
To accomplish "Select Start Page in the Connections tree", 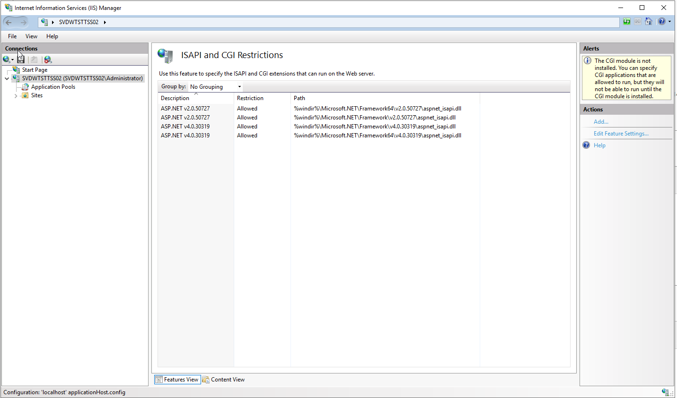I will click(35, 70).
